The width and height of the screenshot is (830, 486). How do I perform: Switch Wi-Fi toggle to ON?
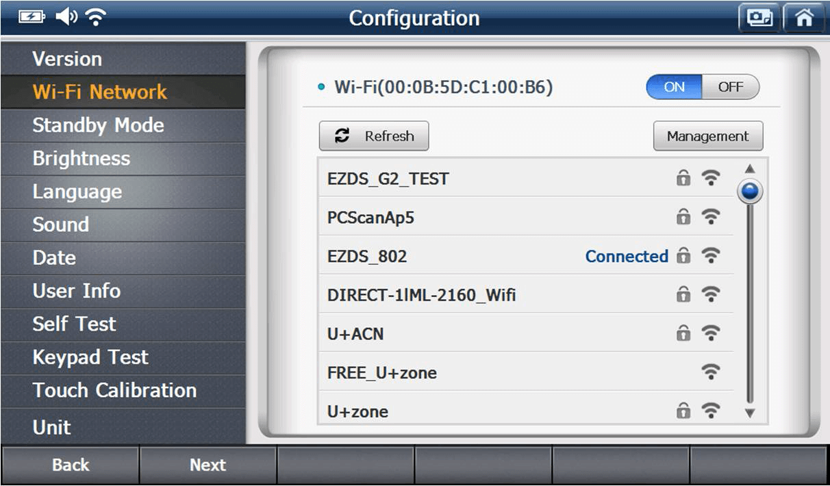pos(675,87)
